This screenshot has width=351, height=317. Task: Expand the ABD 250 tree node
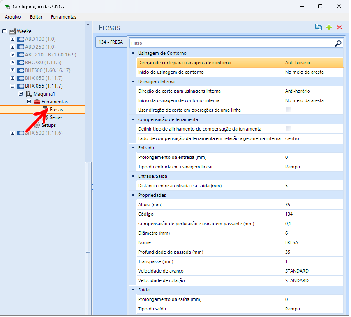click(12, 47)
